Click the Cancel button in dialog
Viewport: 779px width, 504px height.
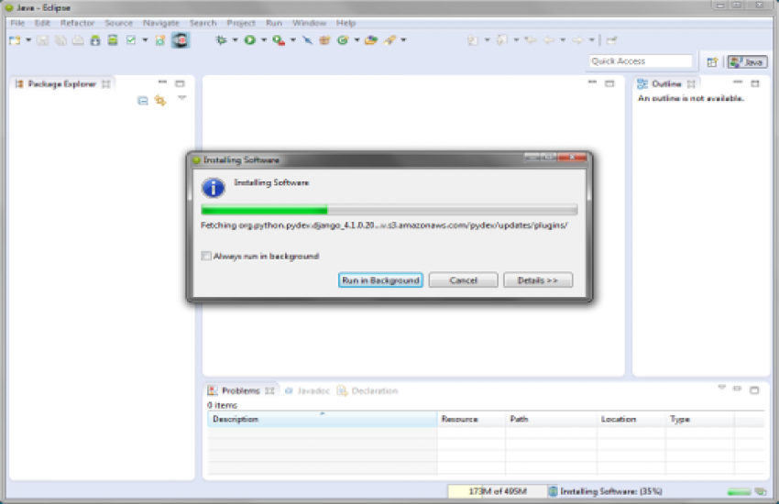tap(463, 280)
